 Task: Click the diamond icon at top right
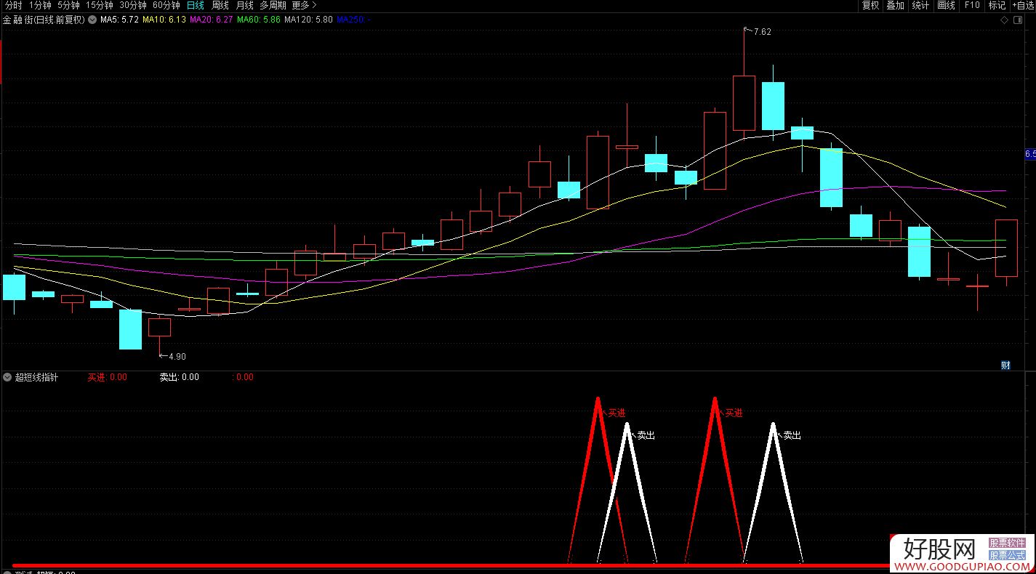(x=1005, y=20)
